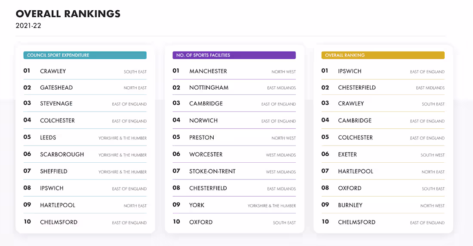
Task: Select the No. of Sports Facilities header
Action: coord(234,55)
